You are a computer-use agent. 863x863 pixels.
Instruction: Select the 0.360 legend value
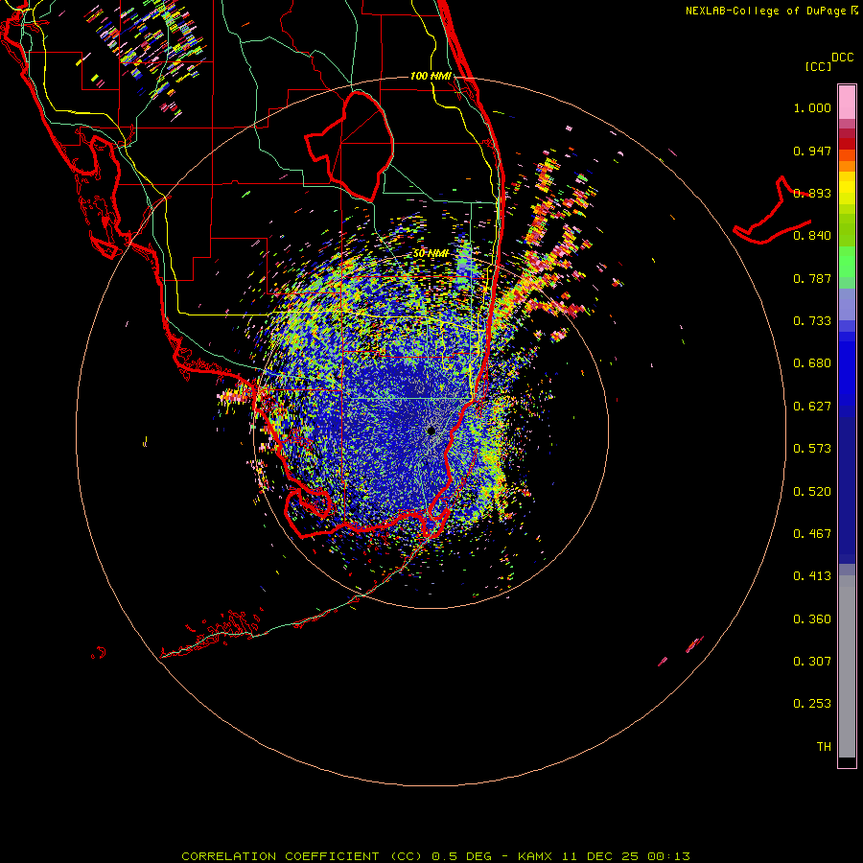(x=812, y=619)
